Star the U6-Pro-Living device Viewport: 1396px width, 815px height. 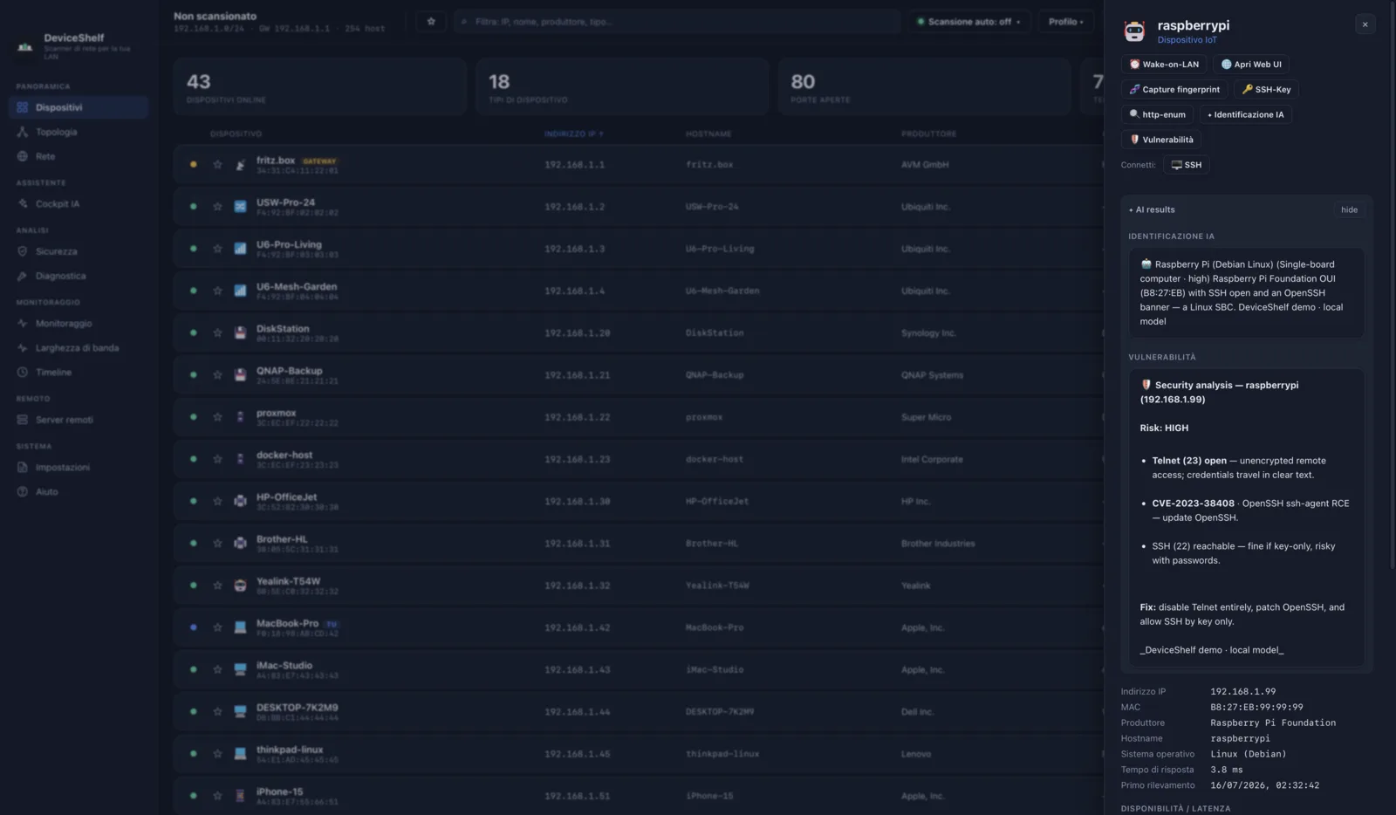(x=217, y=249)
